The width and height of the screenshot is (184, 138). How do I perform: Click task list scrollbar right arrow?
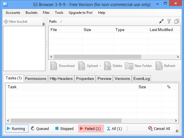click(176, 120)
